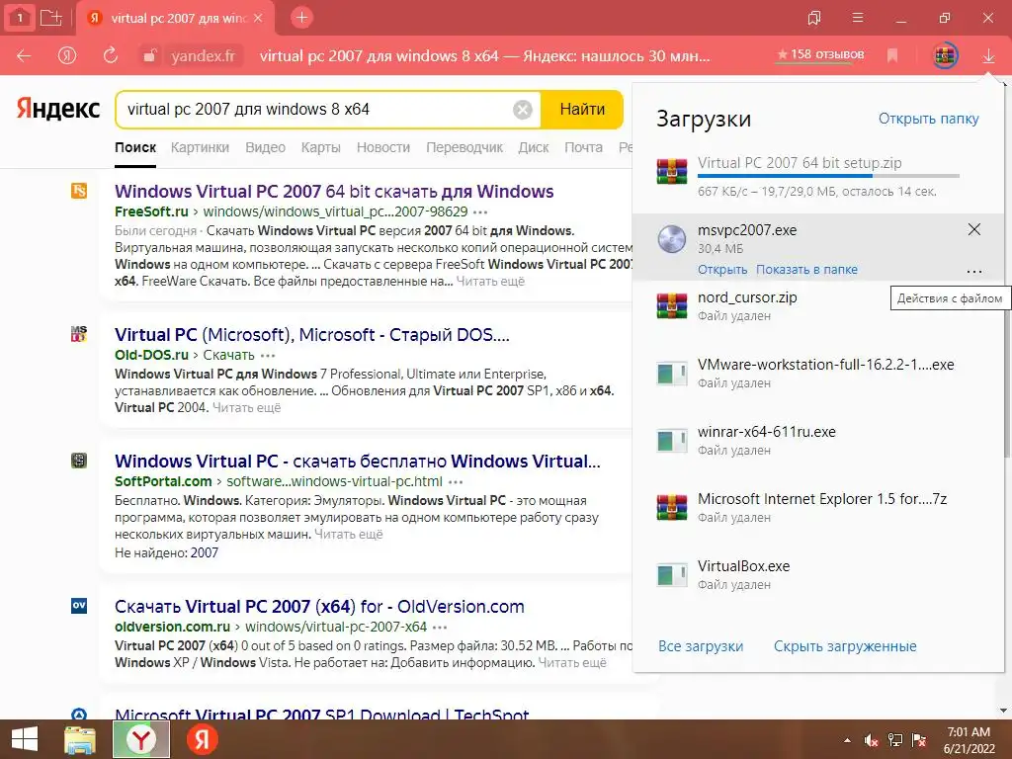
Task: Open File Explorer from the taskbar
Action: 80,739
